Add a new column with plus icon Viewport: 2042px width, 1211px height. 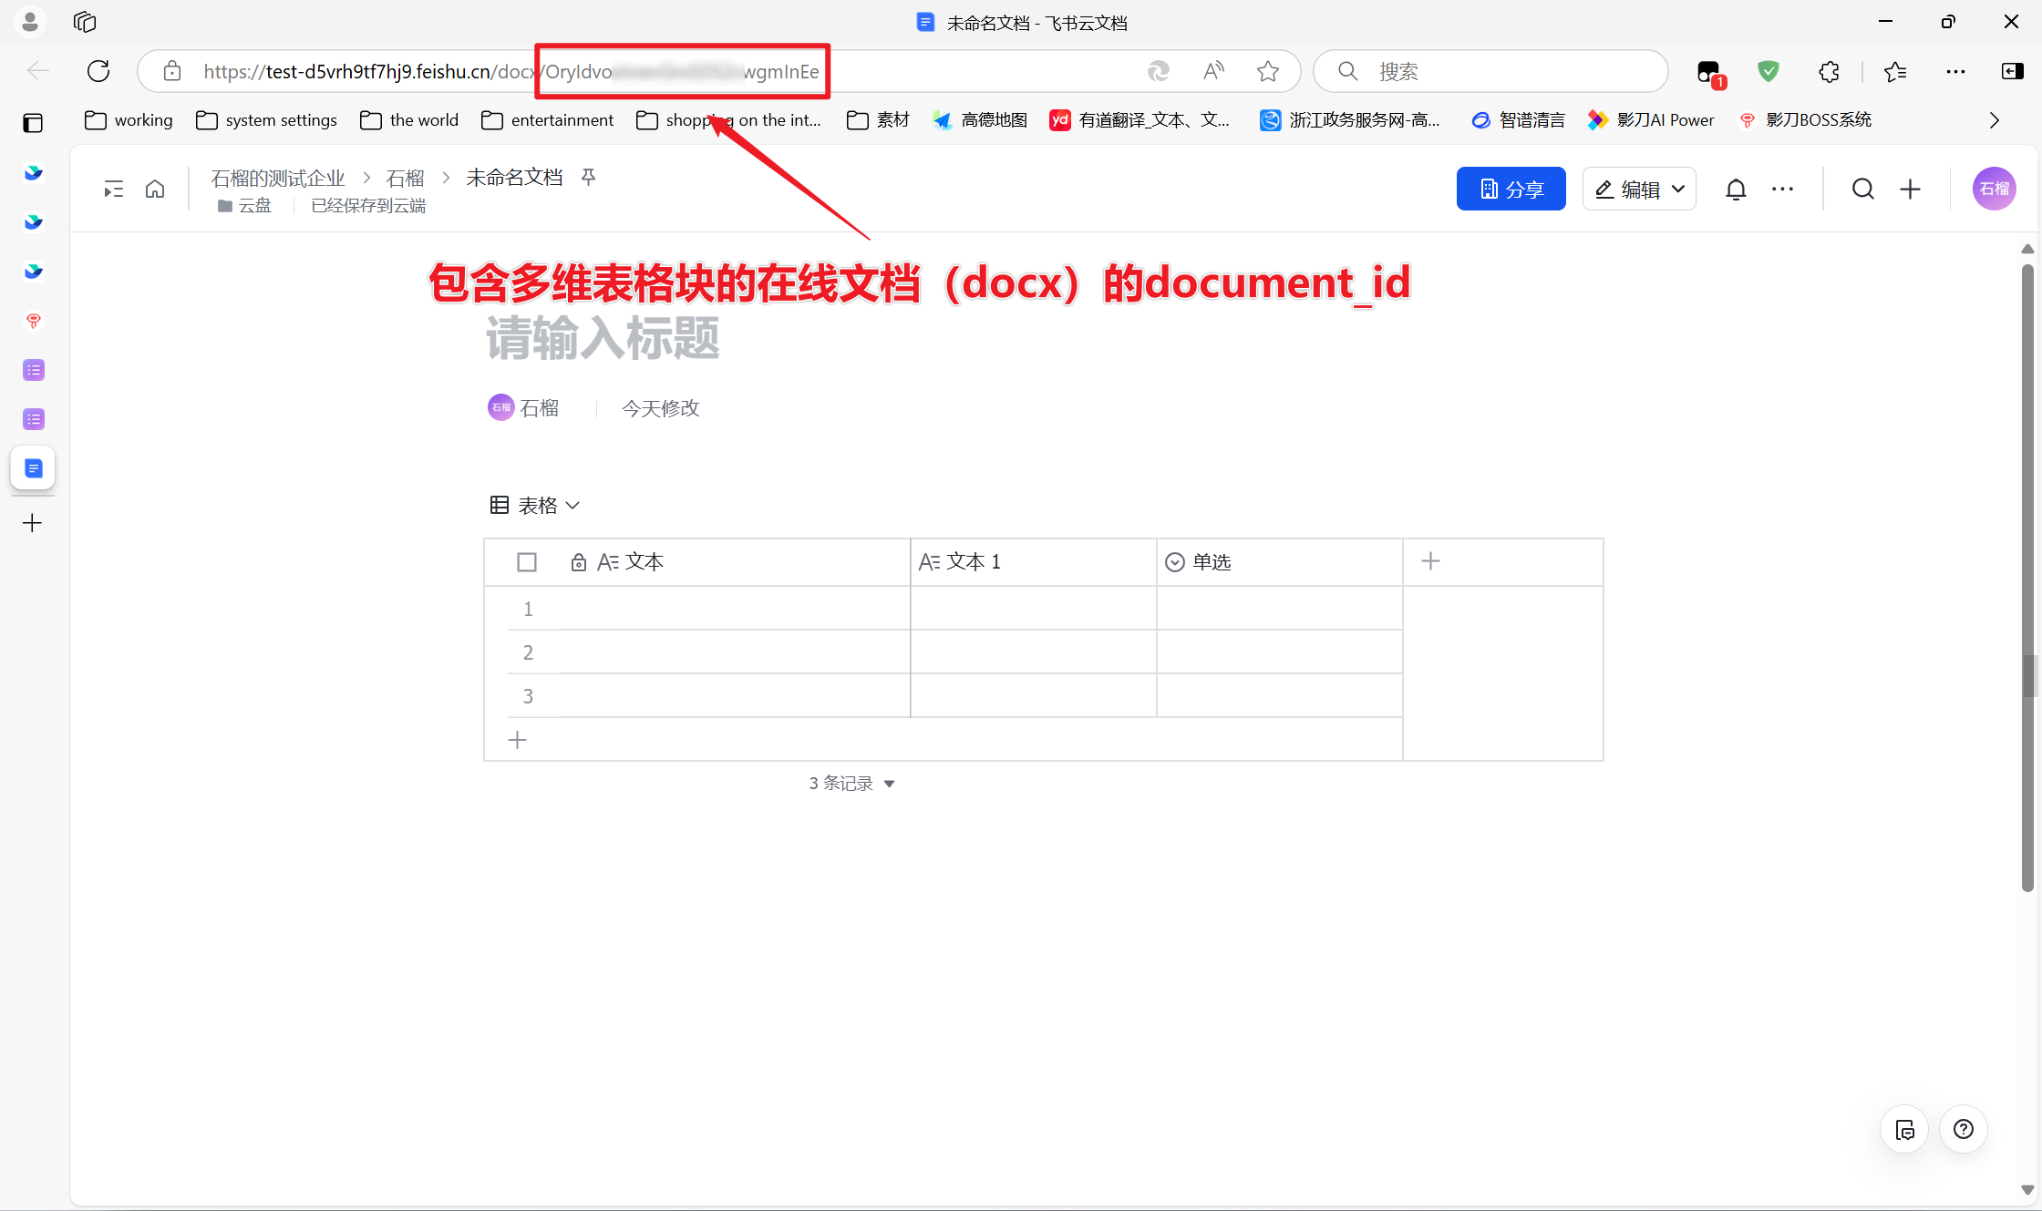(x=1430, y=561)
